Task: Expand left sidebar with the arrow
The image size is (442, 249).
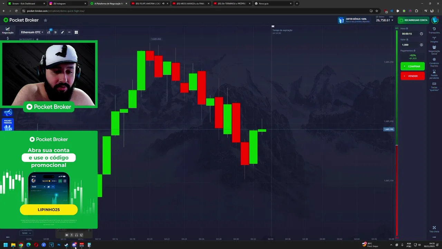Action: [x=8, y=237]
